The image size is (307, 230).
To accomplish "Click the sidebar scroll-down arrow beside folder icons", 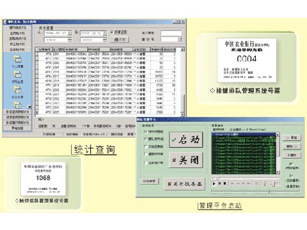I will (29, 107).
